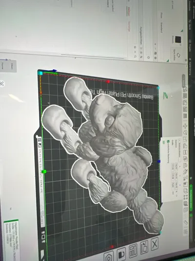Click the Arrange all objects icon
The image size is (195, 261).
click(x=185, y=109)
